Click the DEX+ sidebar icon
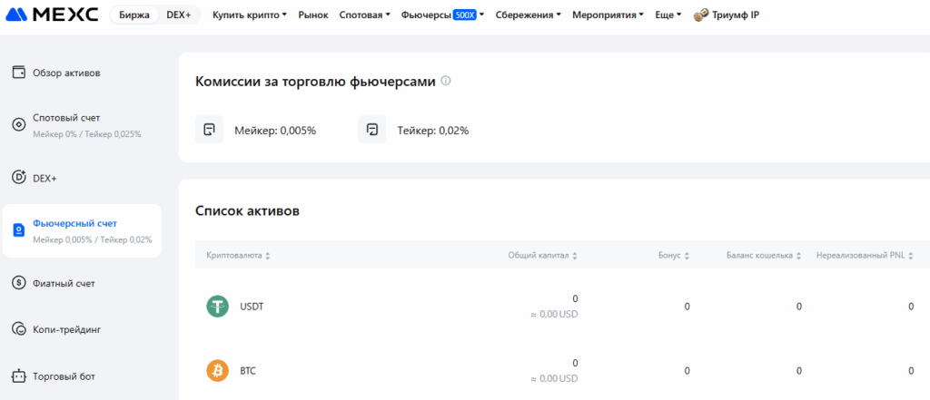Image resolution: width=930 pixels, height=400 pixels. tap(19, 177)
